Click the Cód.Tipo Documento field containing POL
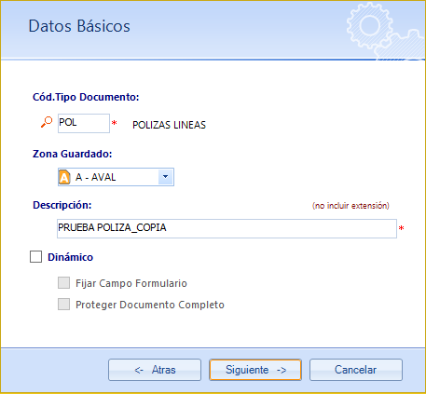 click(x=84, y=123)
